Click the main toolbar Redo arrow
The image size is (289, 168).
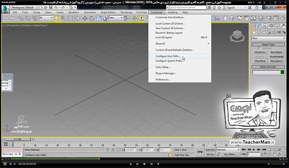coord(13,18)
